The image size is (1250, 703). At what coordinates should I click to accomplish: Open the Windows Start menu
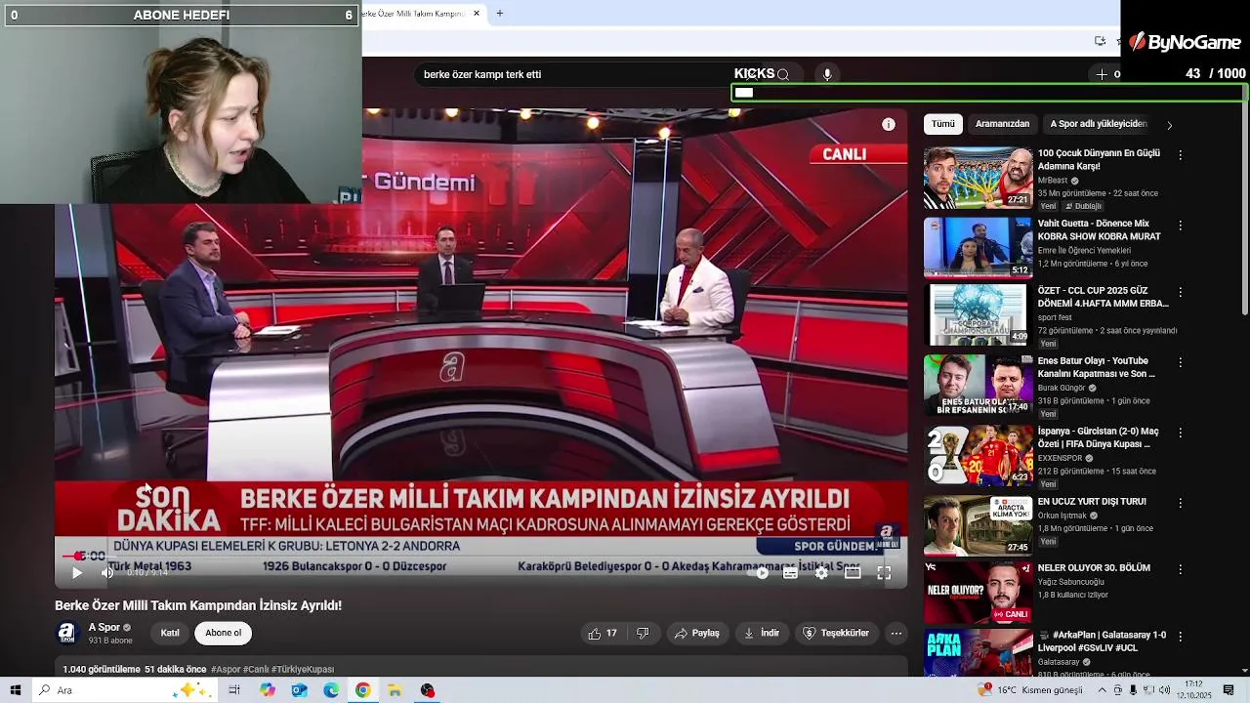(16, 690)
